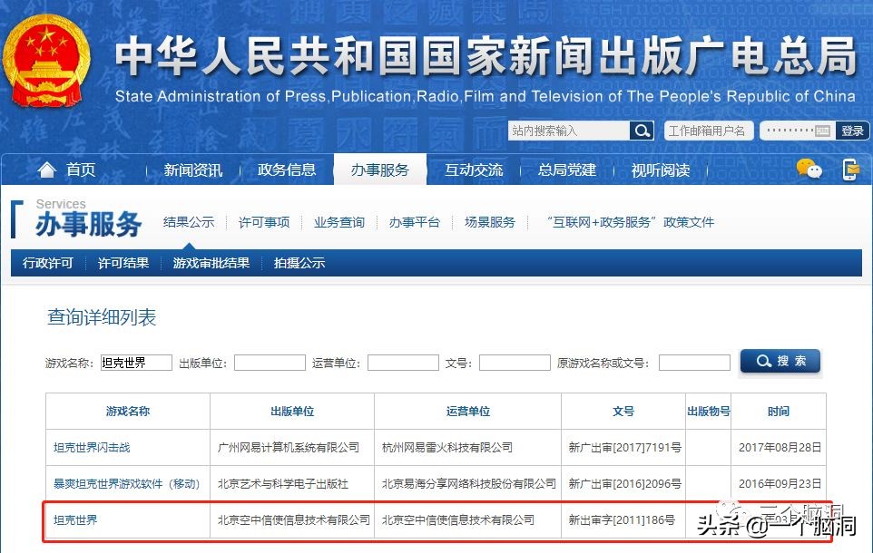Screen dimensions: 873x553
Task: Click the keyboard icon in the password field
Action: 823,130
